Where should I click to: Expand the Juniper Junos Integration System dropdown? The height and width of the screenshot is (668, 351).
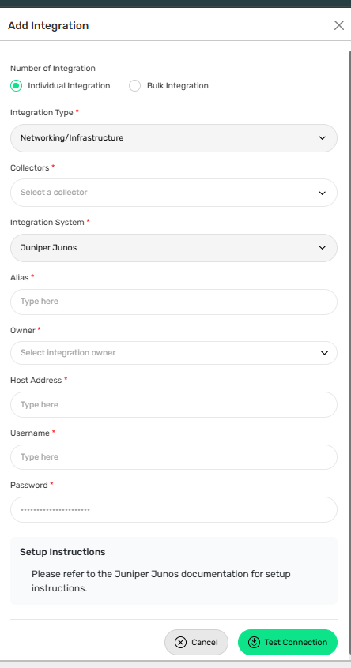174,247
